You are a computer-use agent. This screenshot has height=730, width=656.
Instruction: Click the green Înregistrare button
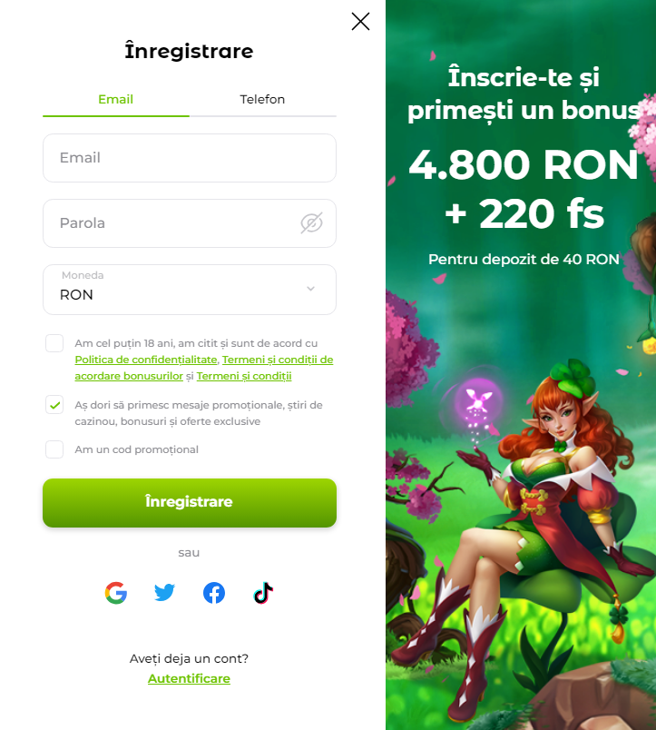click(190, 503)
